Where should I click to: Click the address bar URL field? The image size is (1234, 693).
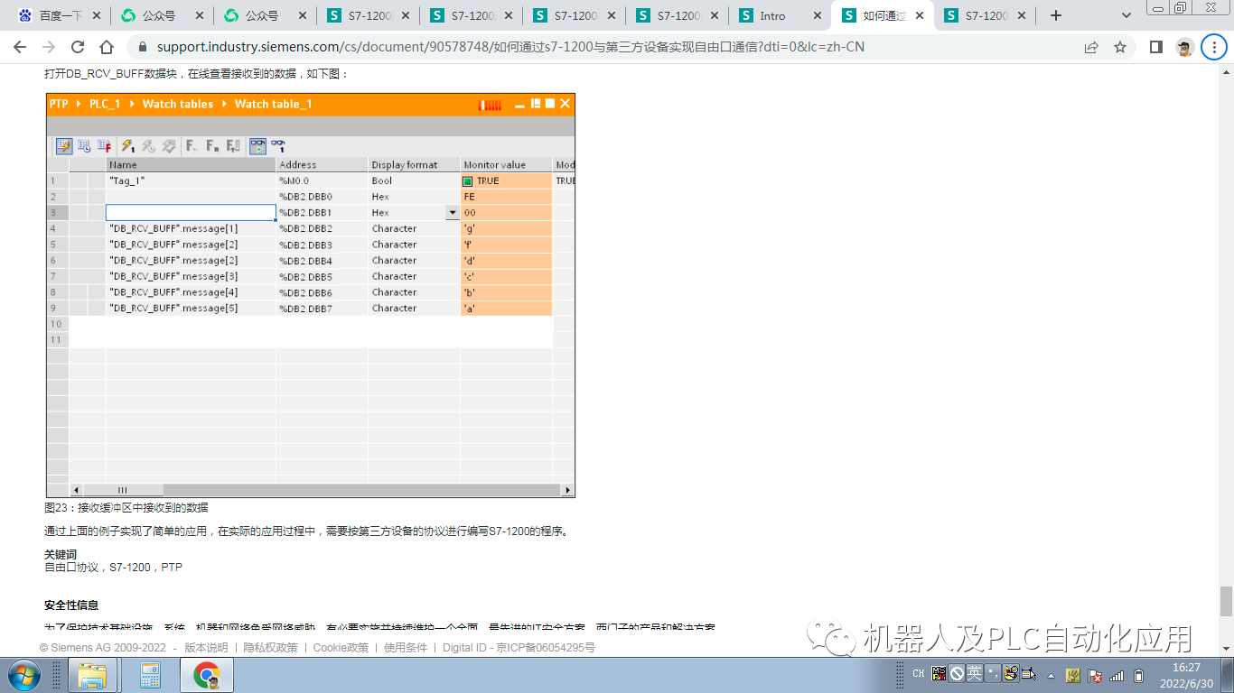coord(614,47)
